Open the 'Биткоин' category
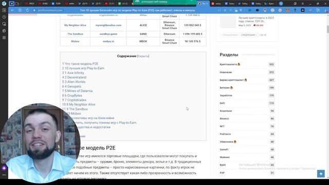The width and height of the screenshot is (329, 185). pos(225,88)
